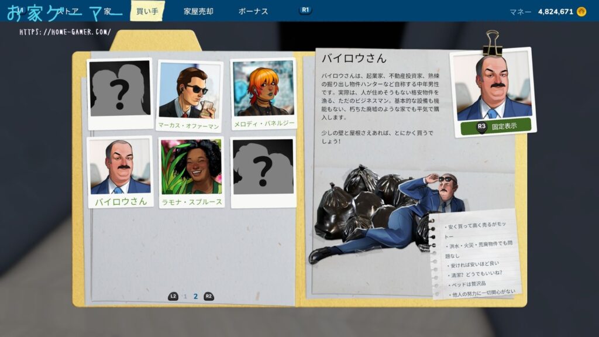
Task: Click the binder clip on the portrait
Action: click(492, 42)
